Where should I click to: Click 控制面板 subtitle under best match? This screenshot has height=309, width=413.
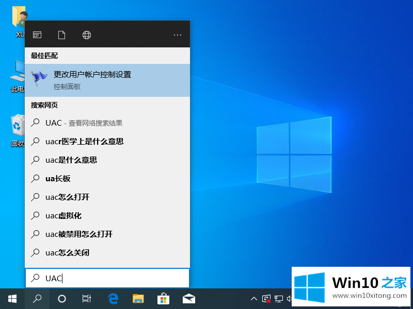[x=67, y=87]
